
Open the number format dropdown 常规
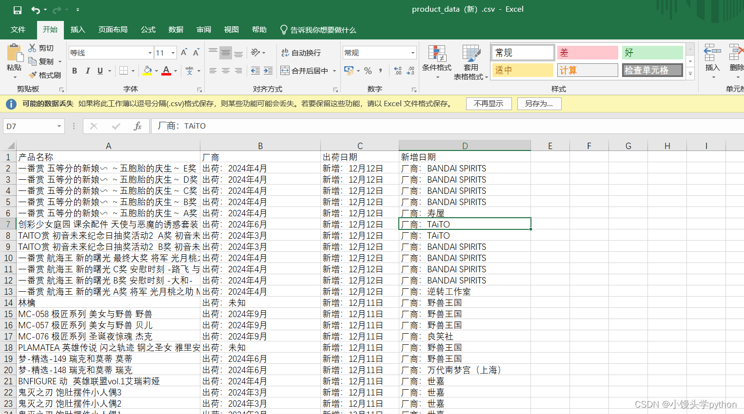click(412, 53)
